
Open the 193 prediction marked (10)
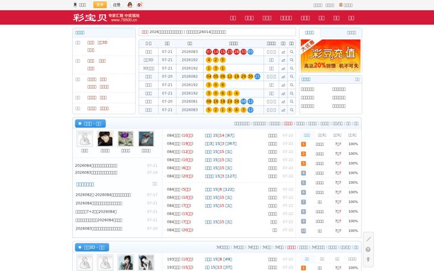point(180,260)
